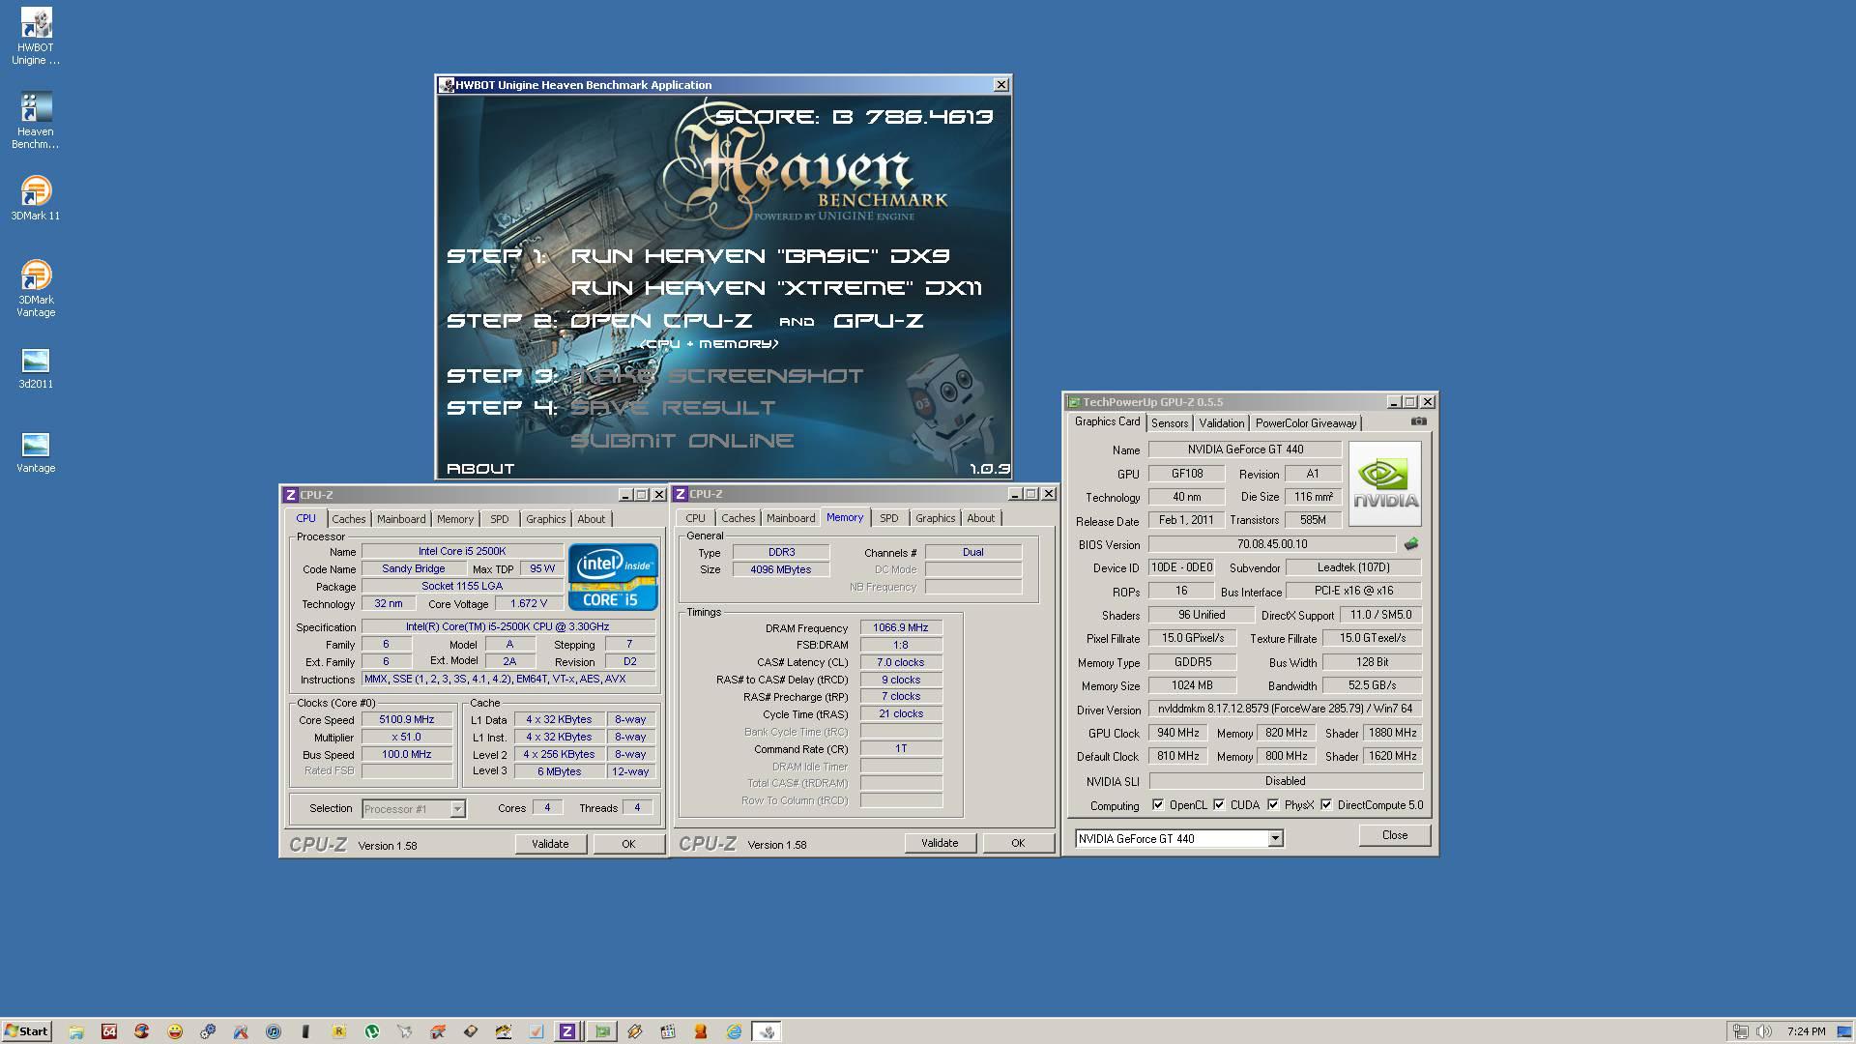
Task: Toggle the DirectCompute 5.0 checkbox
Action: [1326, 805]
